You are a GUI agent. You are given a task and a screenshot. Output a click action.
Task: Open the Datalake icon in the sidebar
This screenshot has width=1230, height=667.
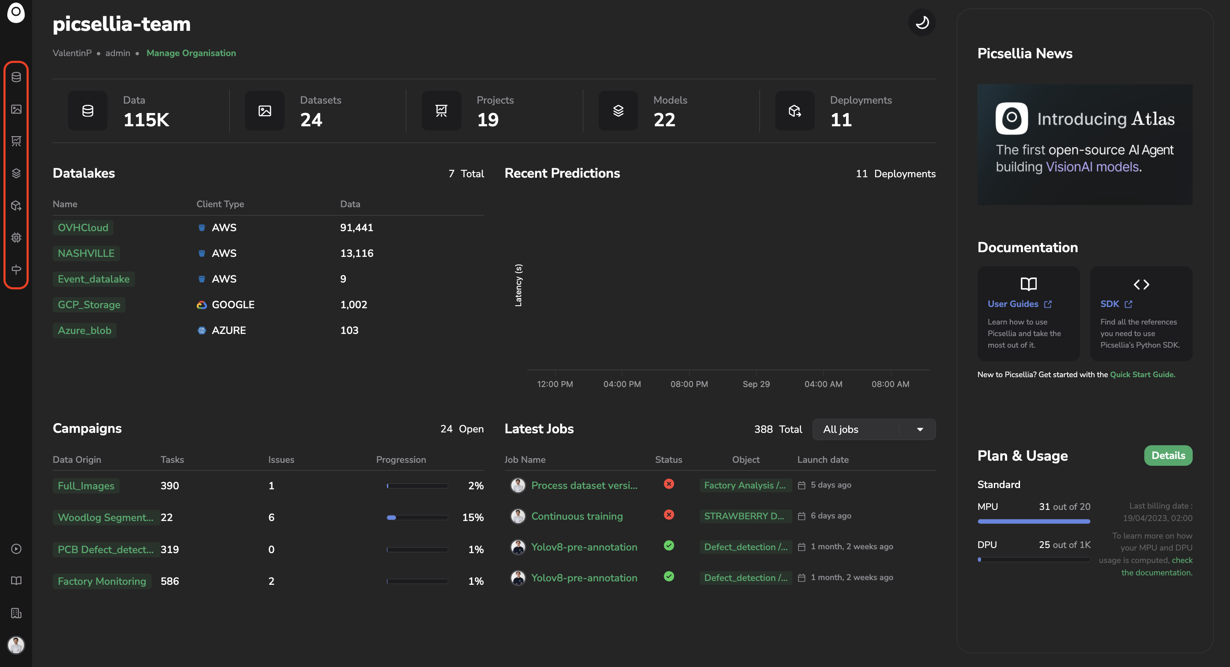pyautogui.click(x=16, y=77)
